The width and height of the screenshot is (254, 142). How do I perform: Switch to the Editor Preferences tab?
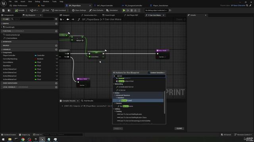20,6
